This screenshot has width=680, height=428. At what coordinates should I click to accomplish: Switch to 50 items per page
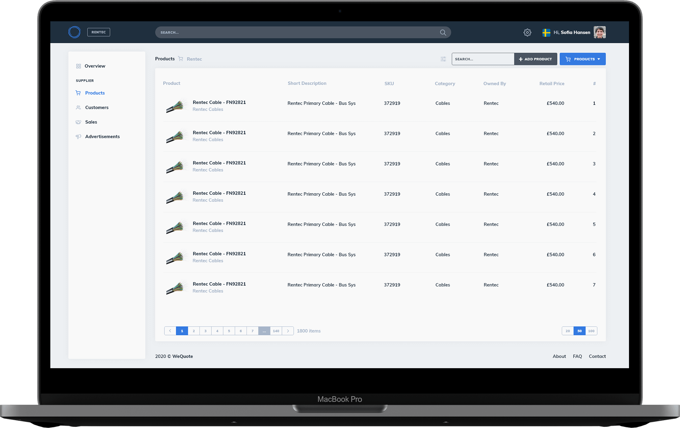579,331
